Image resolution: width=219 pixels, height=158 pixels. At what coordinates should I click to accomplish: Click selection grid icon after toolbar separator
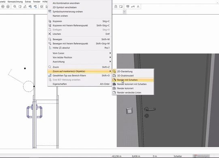point(42,6)
